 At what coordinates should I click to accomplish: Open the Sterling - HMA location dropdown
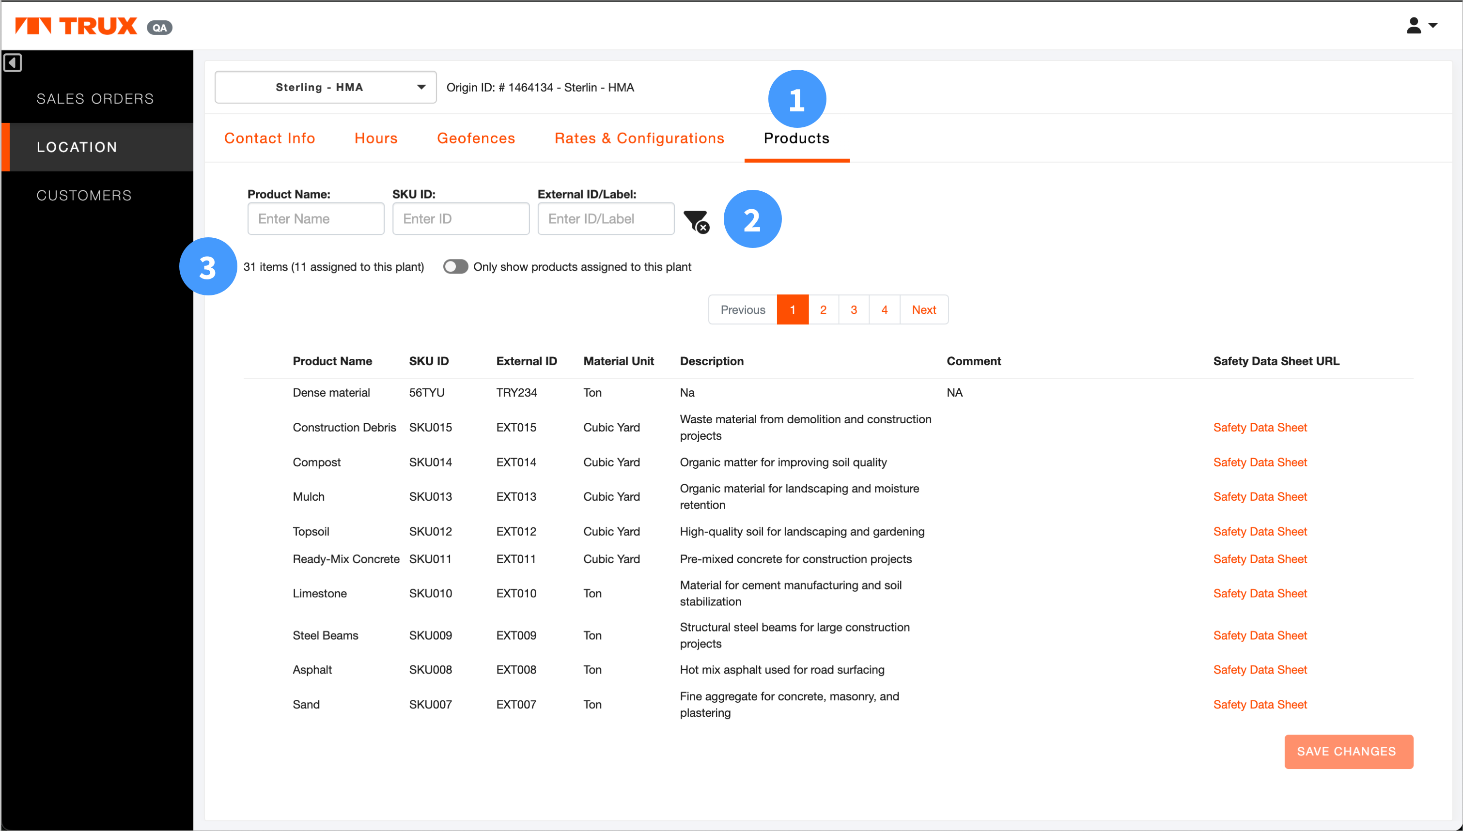coord(326,87)
